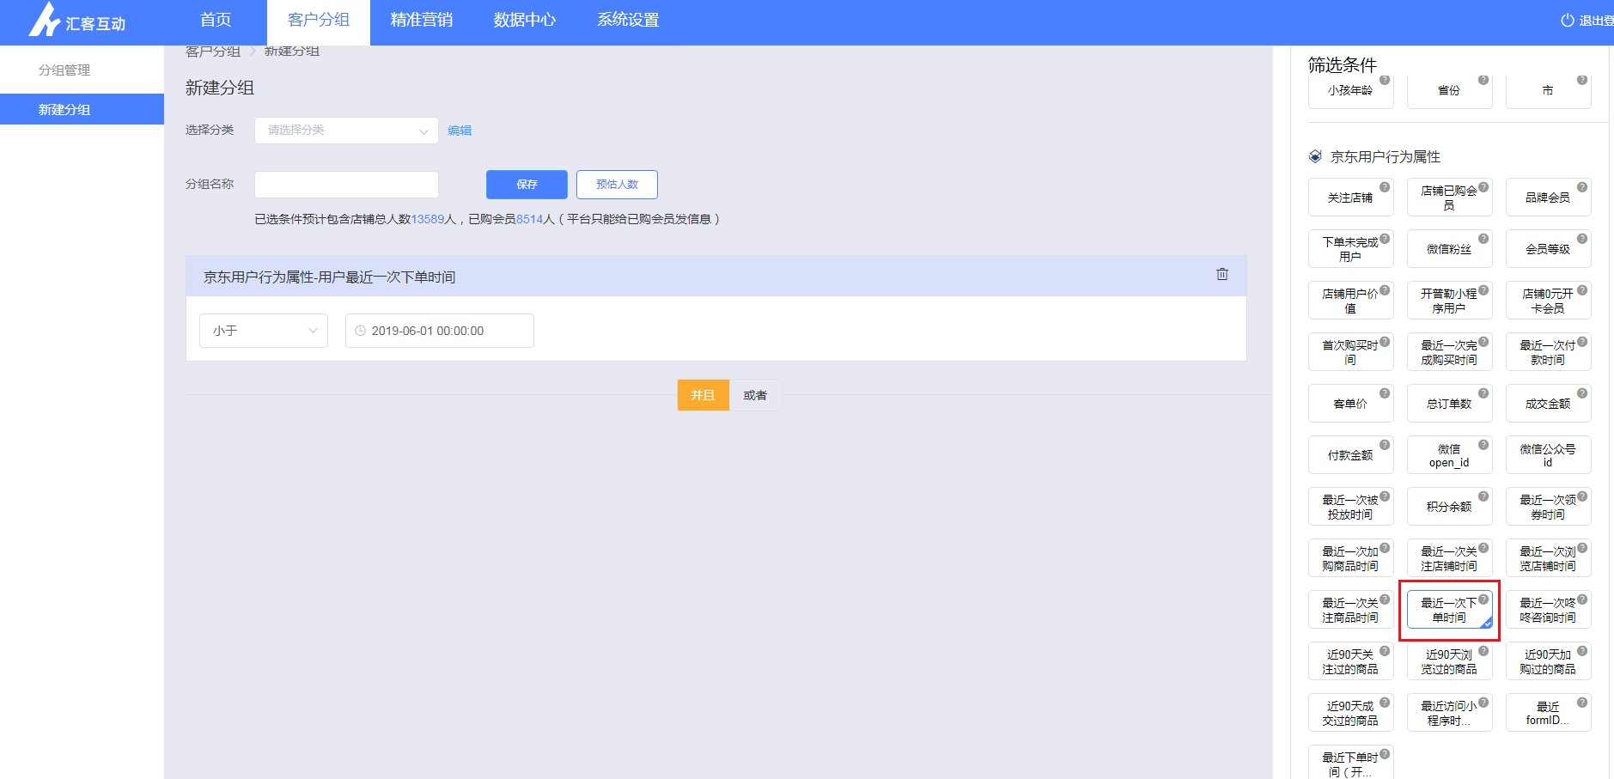This screenshot has height=779, width=1614.
Task: Add the 品牌会员 condition
Action: click(x=1548, y=198)
